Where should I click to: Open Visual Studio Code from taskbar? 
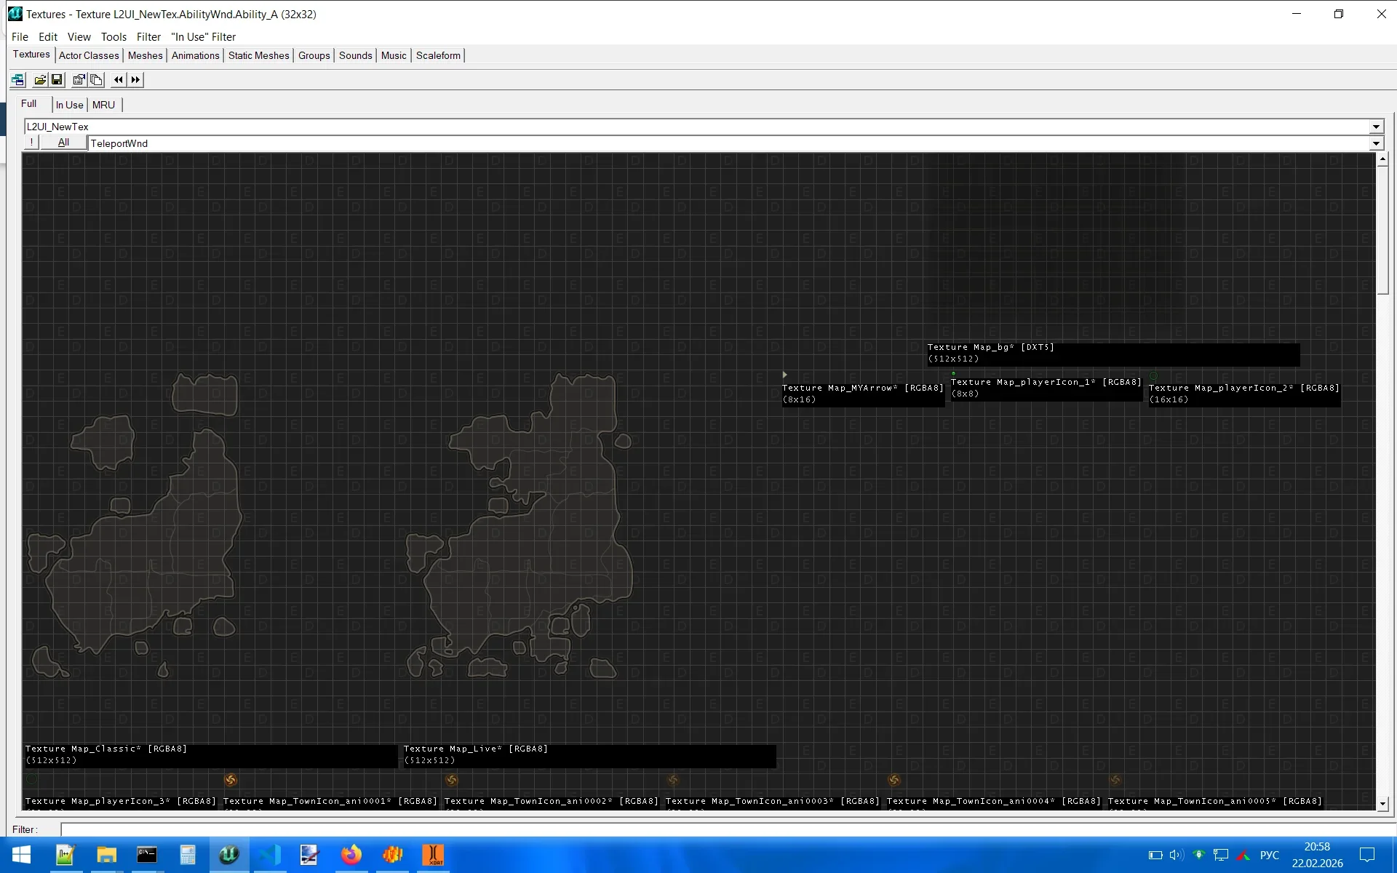pos(269,855)
